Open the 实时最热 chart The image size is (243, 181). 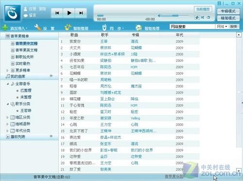pos(23,63)
